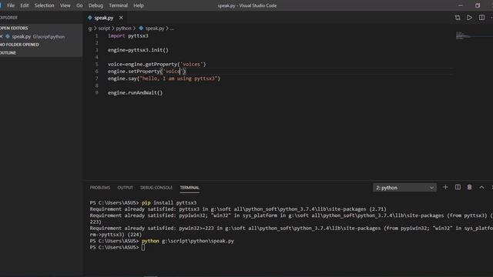This screenshot has width=493, height=277.
Task: Click the engine.runAndWait() line
Action: click(x=136, y=92)
